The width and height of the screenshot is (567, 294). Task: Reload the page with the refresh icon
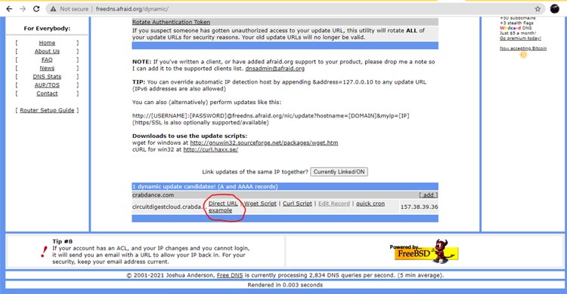[x=36, y=8]
